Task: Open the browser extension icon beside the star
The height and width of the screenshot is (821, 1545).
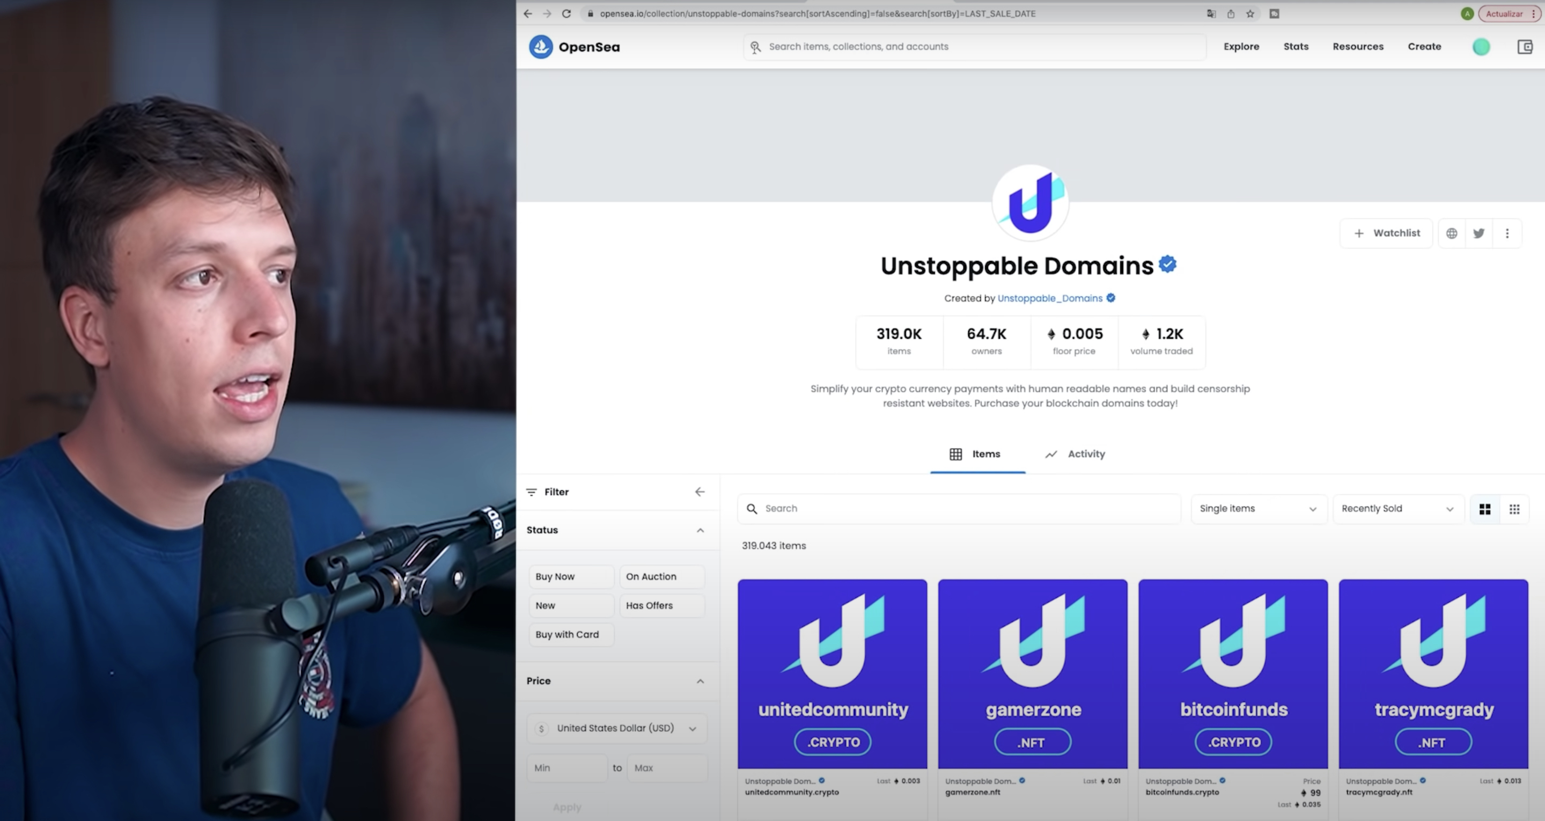Action: click(x=1275, y=14)
